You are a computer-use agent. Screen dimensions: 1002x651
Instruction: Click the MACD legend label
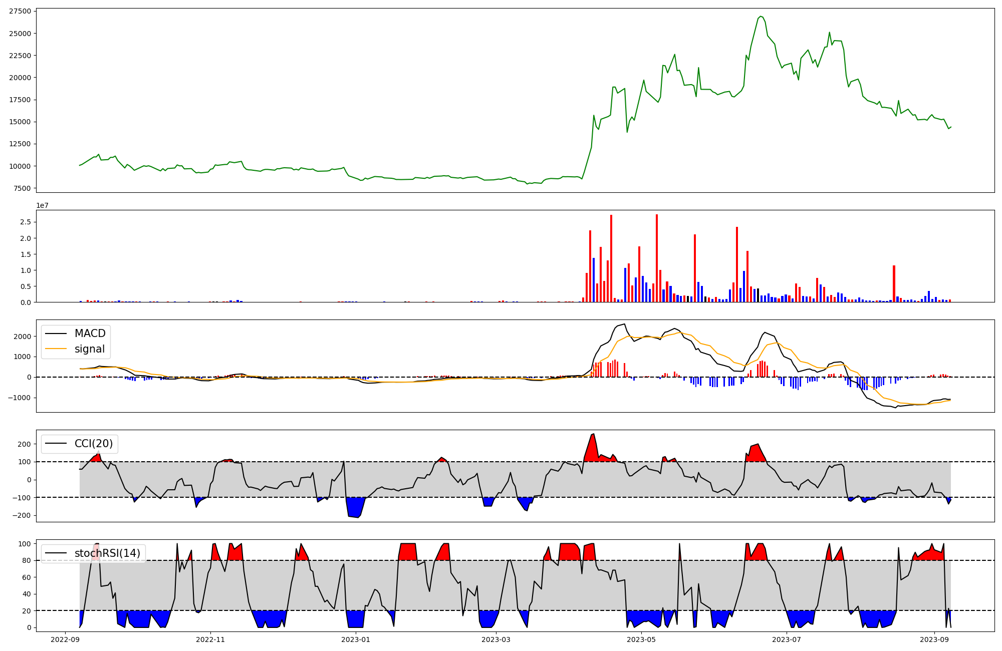pyautogui.click(x=90, y=334)
